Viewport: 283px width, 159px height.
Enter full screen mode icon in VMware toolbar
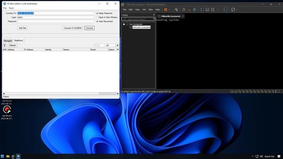(x=213, y=10)
